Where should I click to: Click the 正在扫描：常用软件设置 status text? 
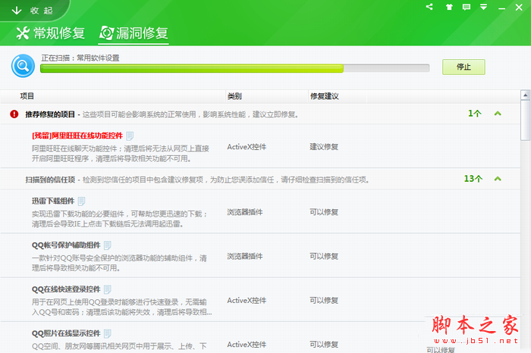click(x=80, y=58)
